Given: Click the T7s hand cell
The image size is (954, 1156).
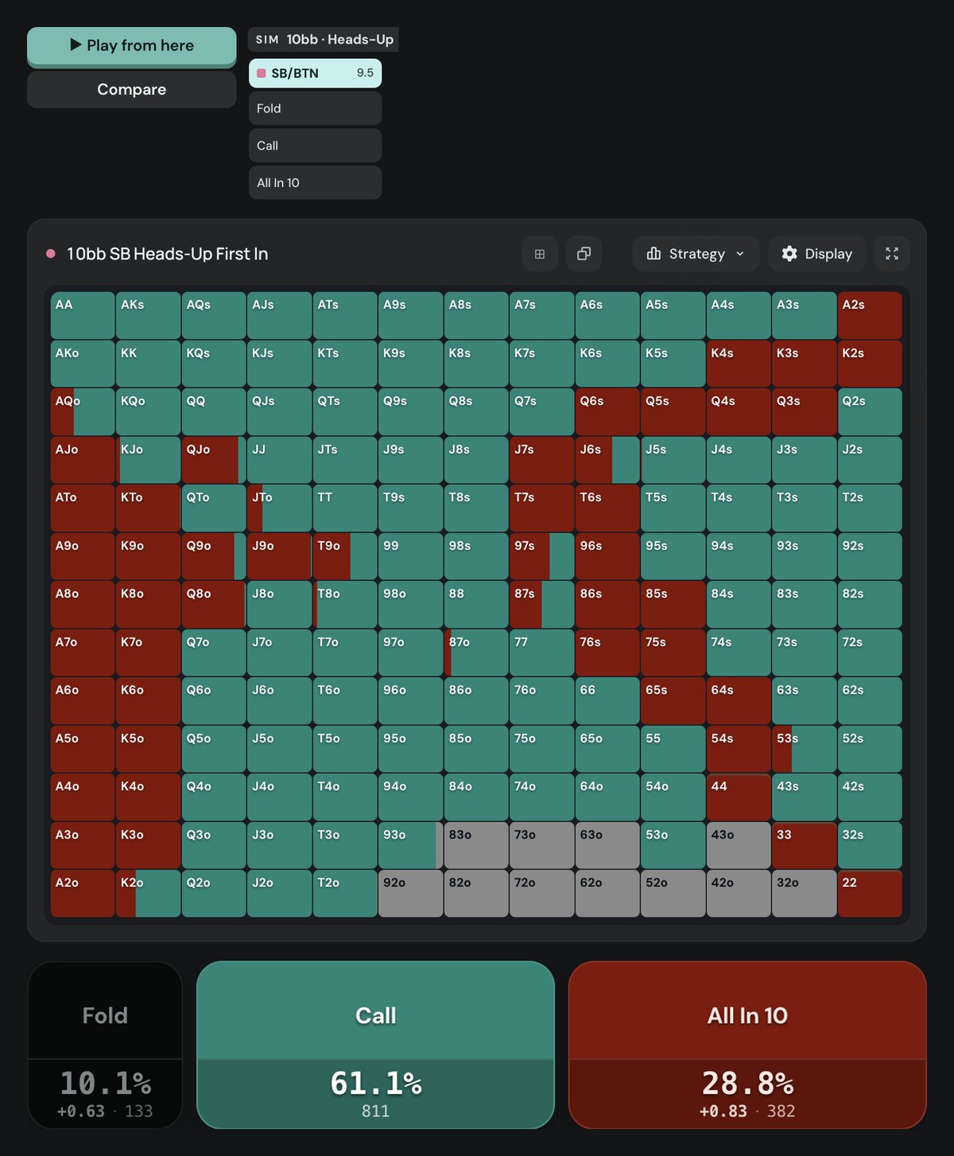Looking at the screenshot, I should click(x=541, y=508).
